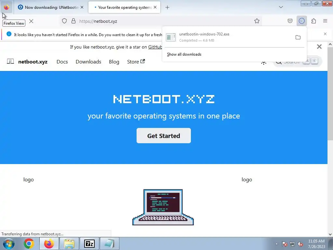Open the Windows Start menu

pyautogui.click(x=8, y=243)
